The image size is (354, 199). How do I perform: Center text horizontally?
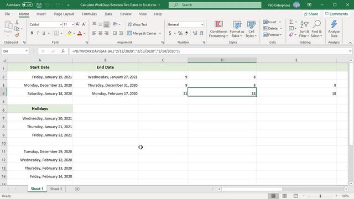(100, 33)
